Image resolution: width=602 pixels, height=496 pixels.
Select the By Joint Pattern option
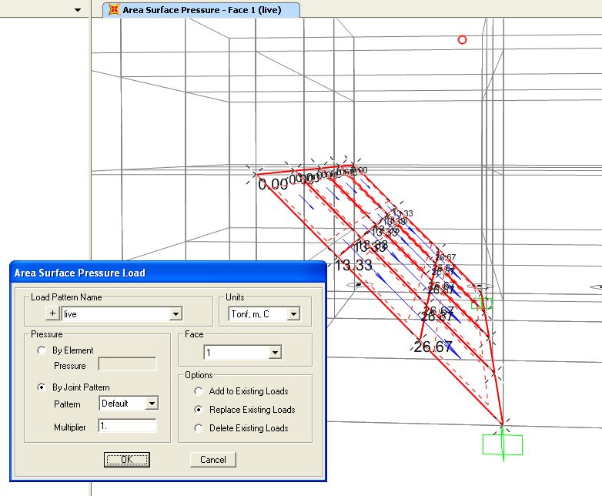(x=42, y=387)
